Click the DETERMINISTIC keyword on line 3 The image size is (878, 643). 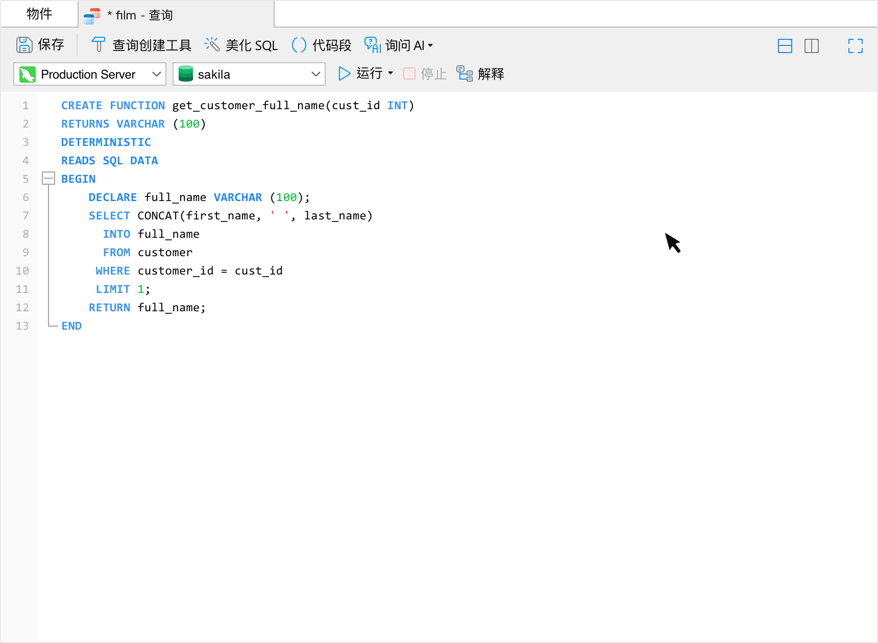[x=106, y=142]
